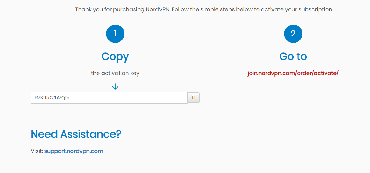The height and width of the screenshot is (173, 370).
Task: Click "the activation key" caption text
Action: [x=115, y=73]
